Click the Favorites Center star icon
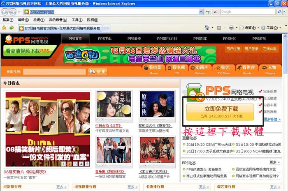Viewport: 288px width, 191px height. point(4,28)
